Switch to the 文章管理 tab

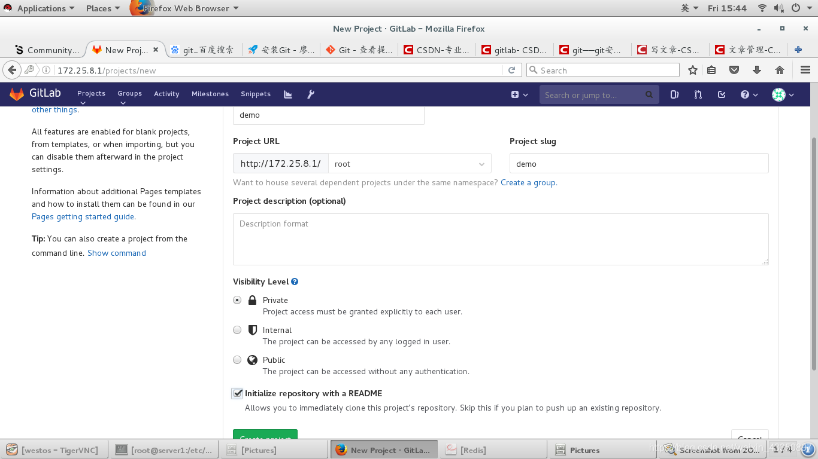coord(748,50)
